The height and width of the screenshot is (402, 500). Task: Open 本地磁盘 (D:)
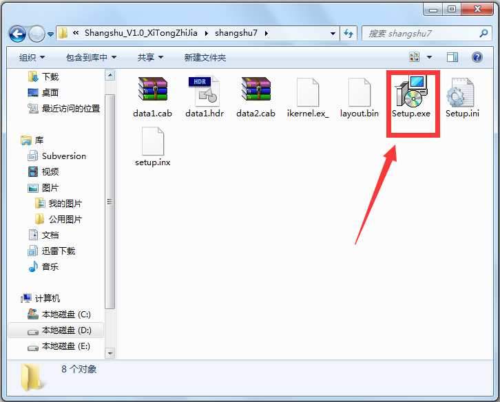click(x=56, y=330)
